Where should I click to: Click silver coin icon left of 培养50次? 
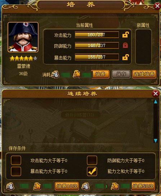[85, 187]
